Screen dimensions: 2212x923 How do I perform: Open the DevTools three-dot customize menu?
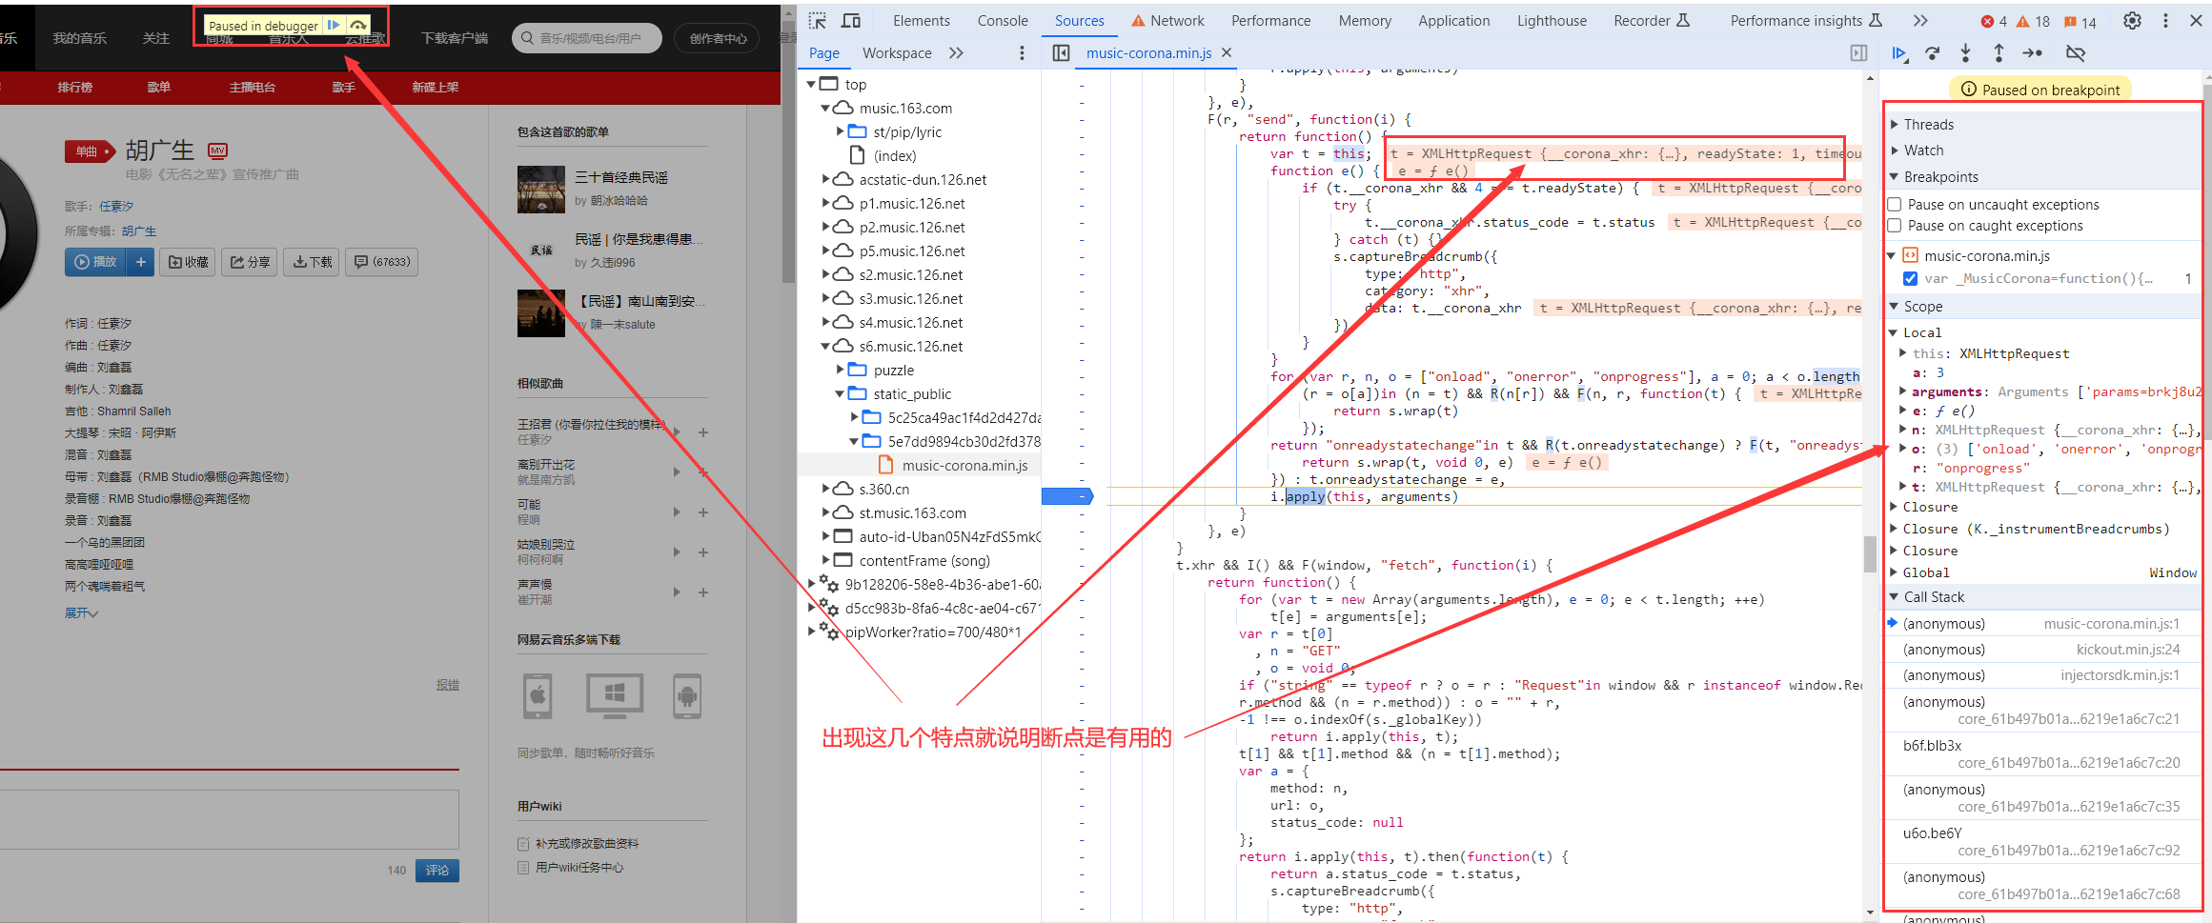click(2165, 21)
